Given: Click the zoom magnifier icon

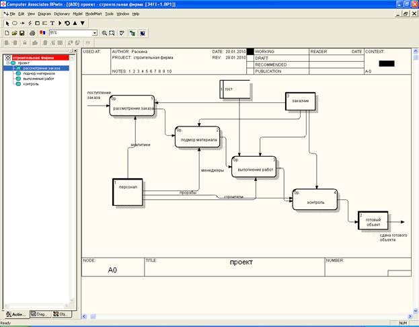Looking at the screenshot, I should (x=105, y=32).
